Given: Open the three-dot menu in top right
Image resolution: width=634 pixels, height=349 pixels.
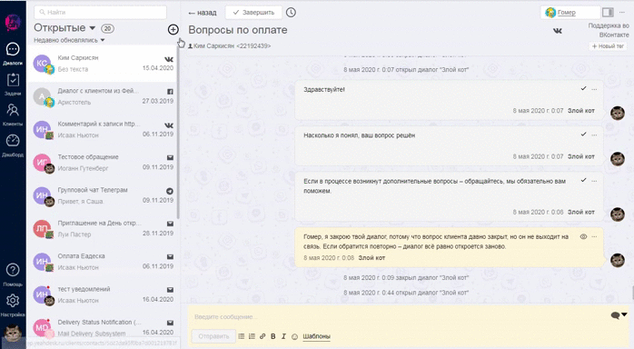Looking at the screenshot, I should (622, 13).
